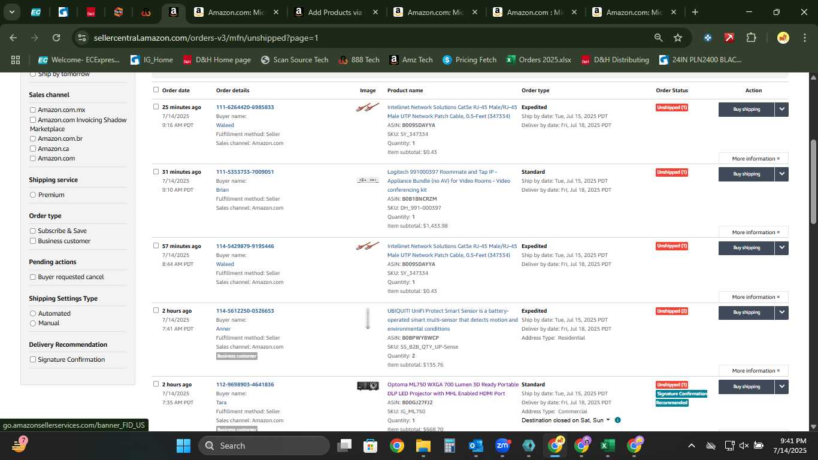
Task: Open the Scan Source Tech bookmark
Action: 294,60
